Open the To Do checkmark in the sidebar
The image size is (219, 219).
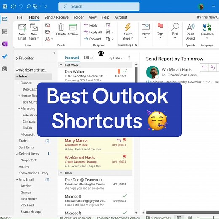pos(5,56)
